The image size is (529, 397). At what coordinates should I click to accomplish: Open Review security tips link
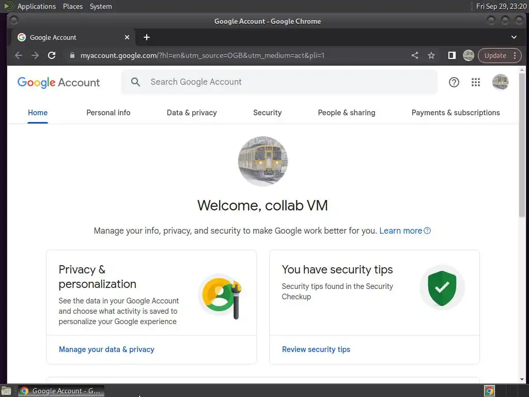[316, 349]
